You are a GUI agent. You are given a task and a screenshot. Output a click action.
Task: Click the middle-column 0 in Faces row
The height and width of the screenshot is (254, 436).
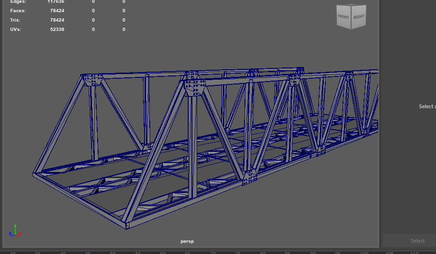click(93, 11)
